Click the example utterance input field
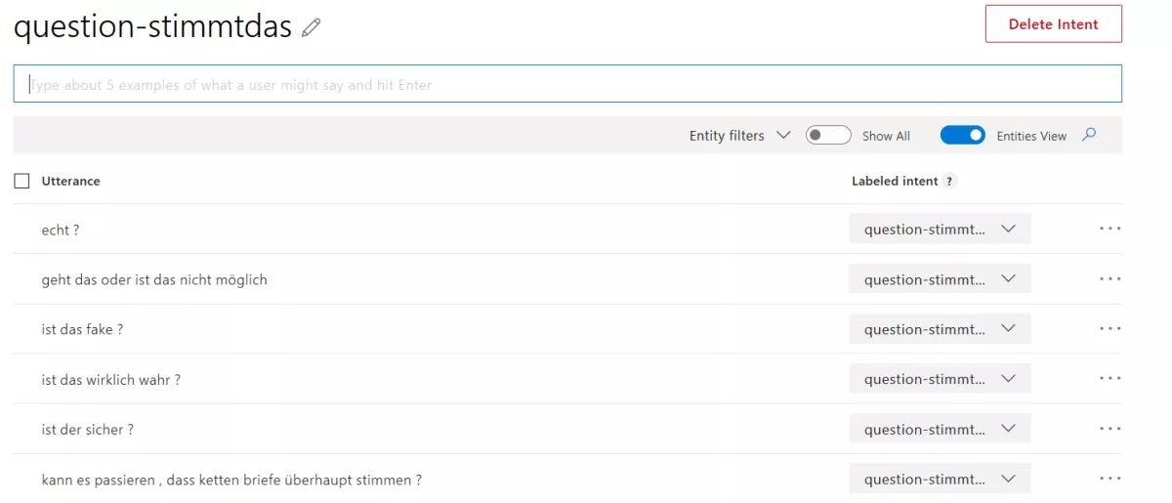 click(x=566, y=85)
